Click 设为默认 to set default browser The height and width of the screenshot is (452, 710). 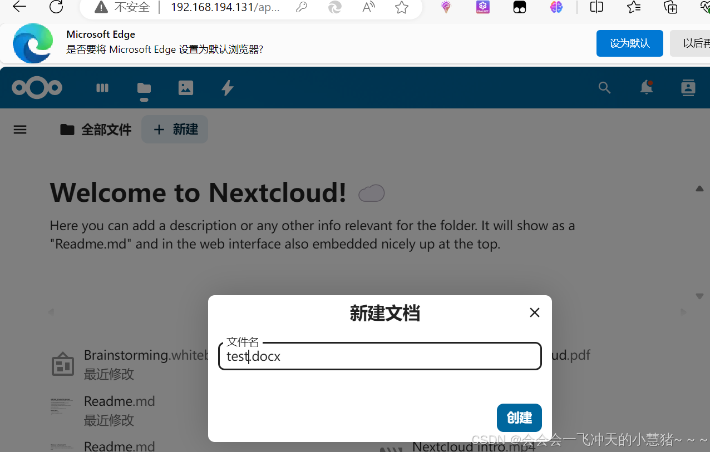pos(629,43)
